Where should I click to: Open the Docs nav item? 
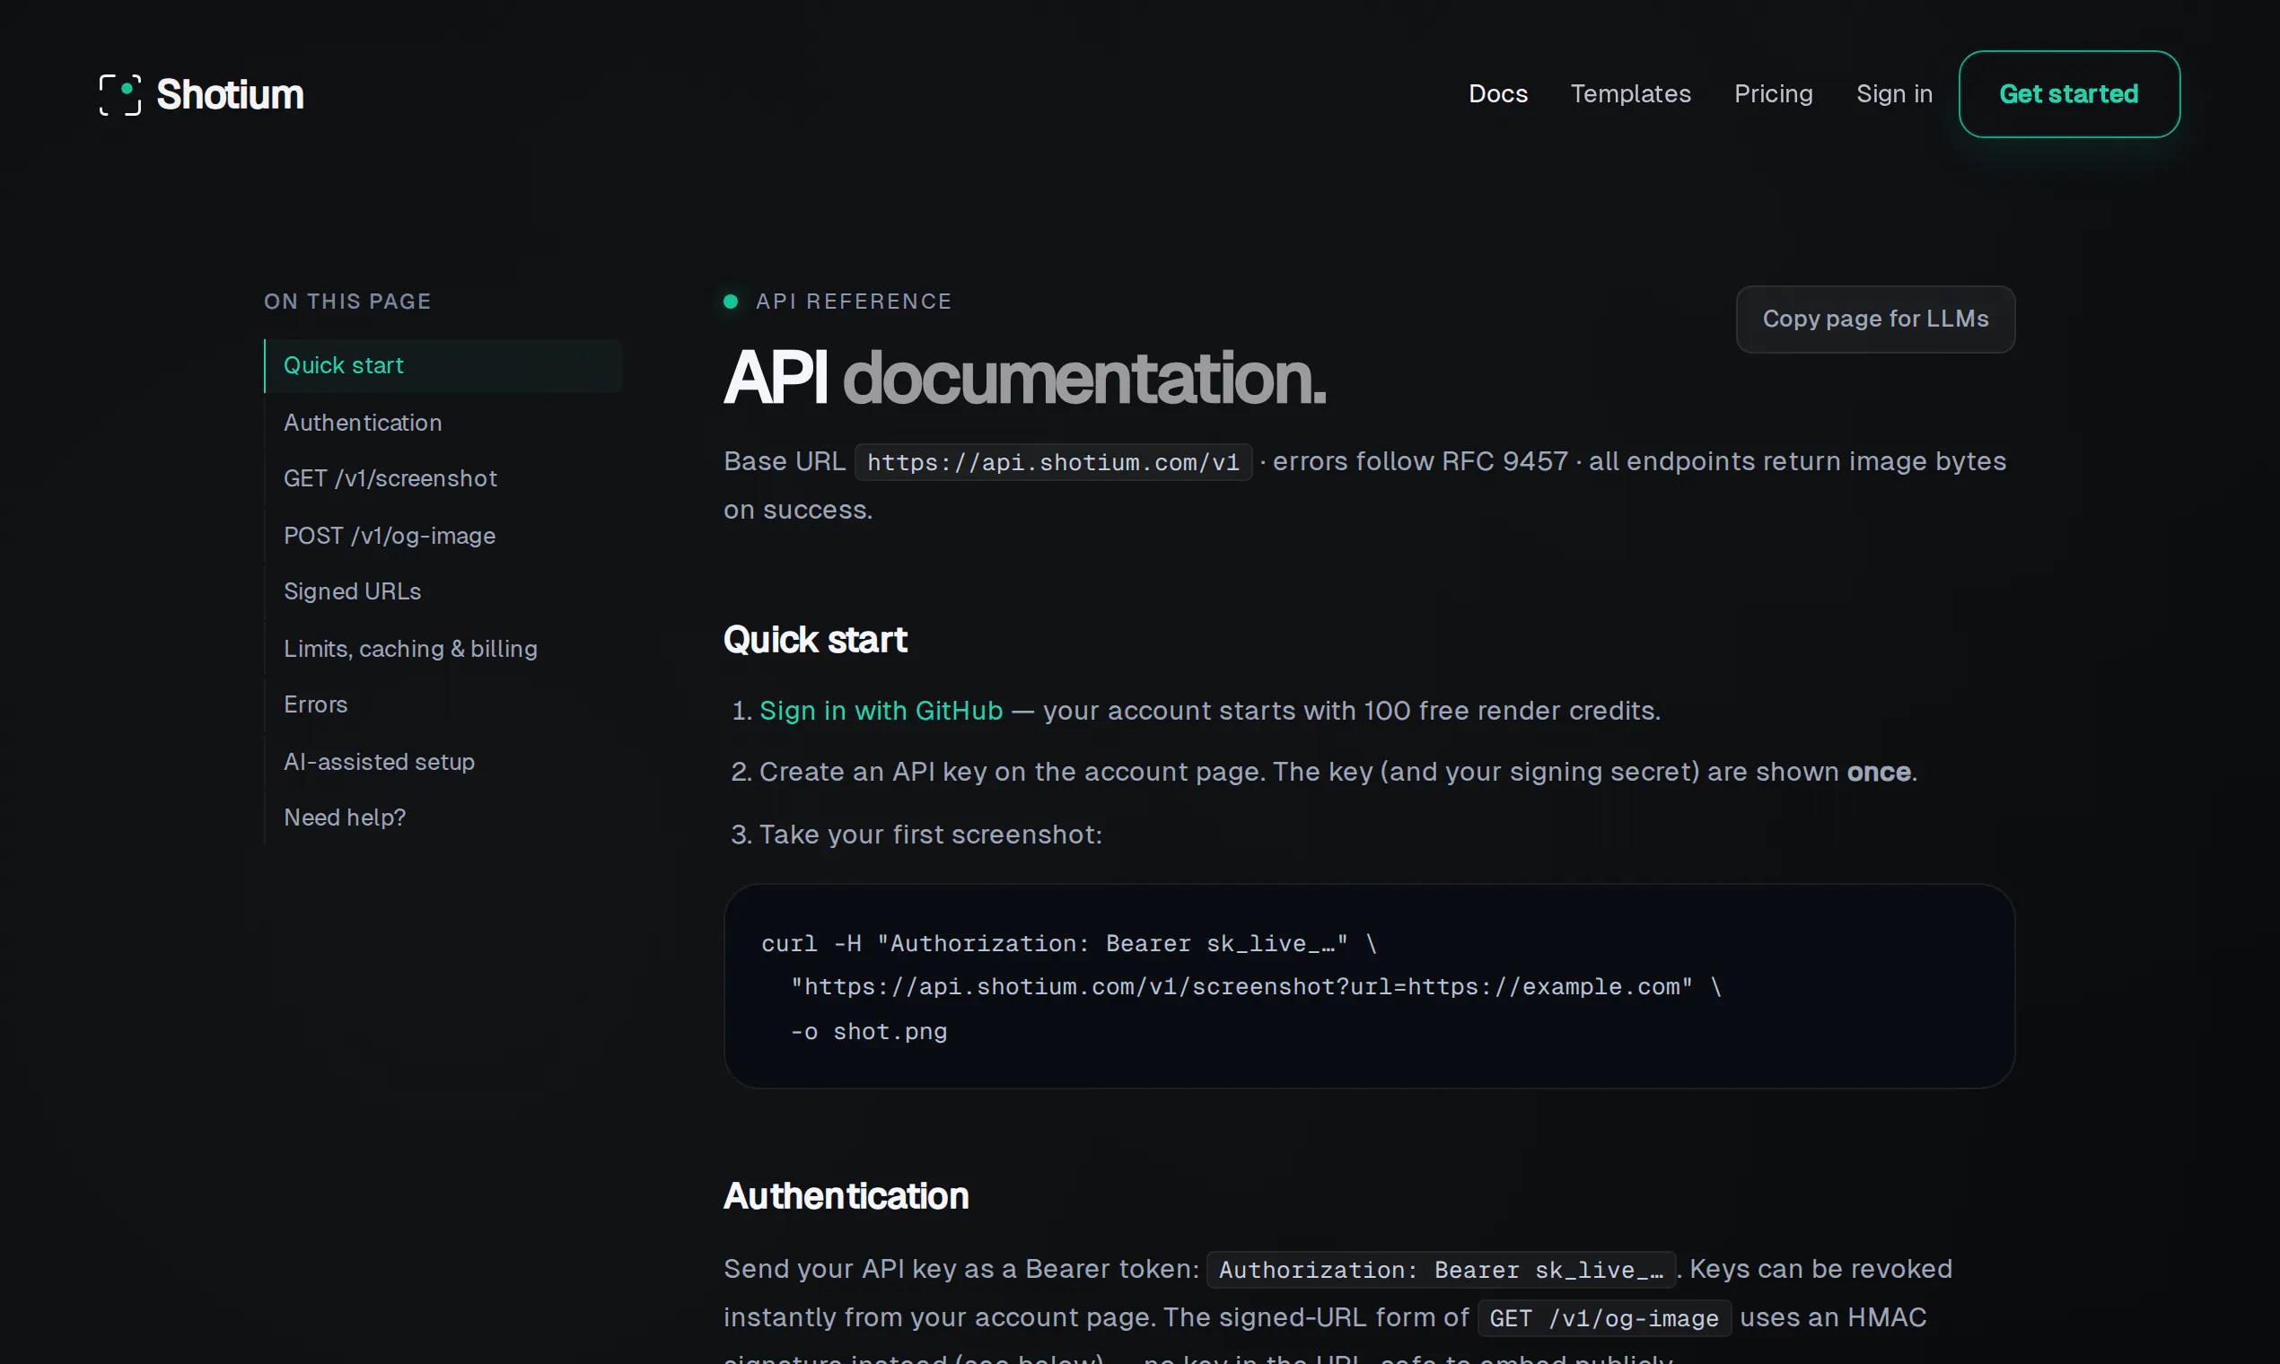tap(1497, 93)
